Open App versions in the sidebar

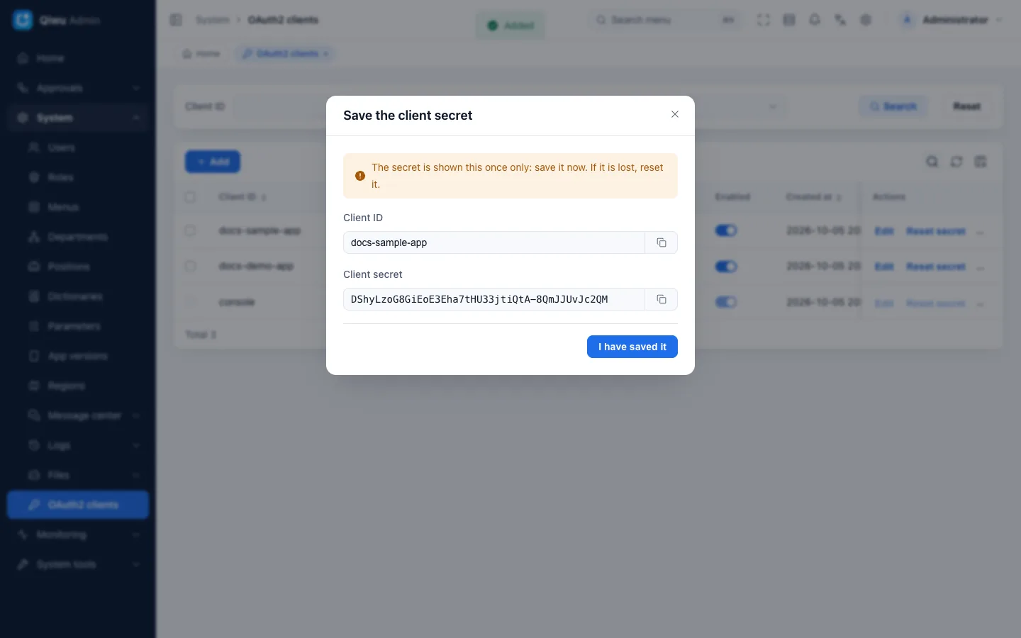(x=78, y=356)
